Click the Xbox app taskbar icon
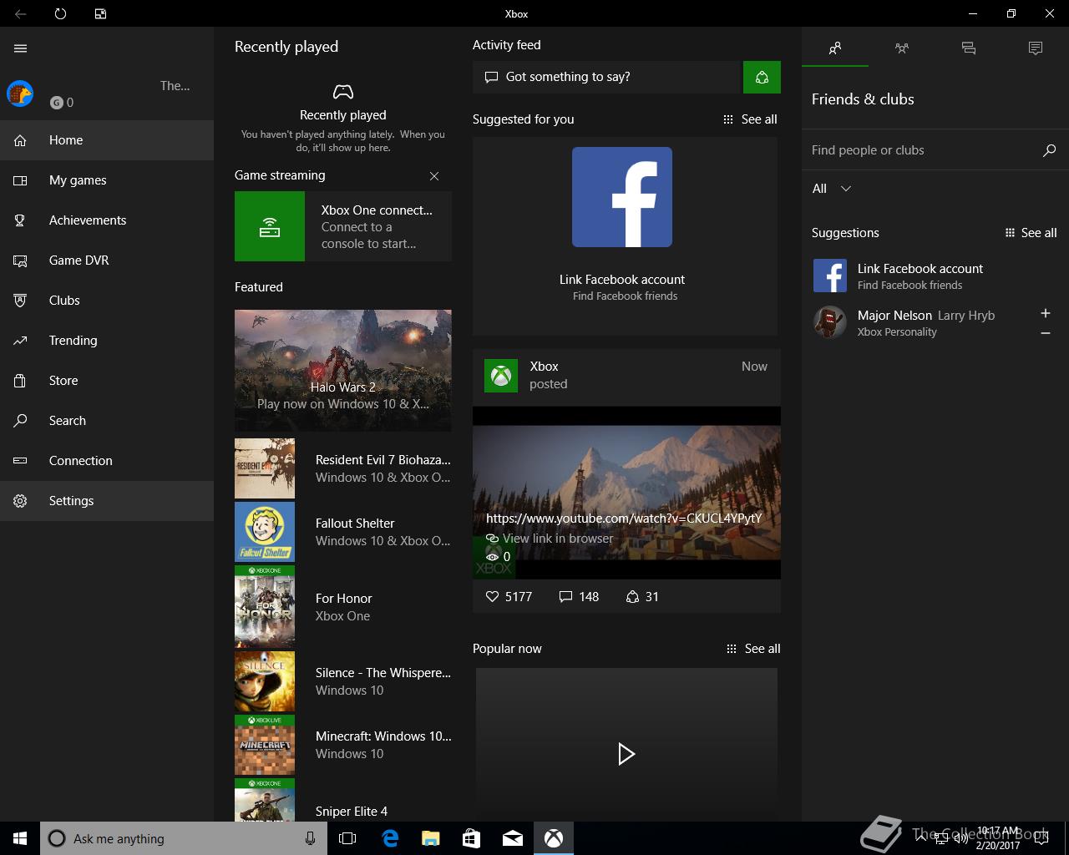The width and height of the screenshot is (1069, 855). [554, 838]
